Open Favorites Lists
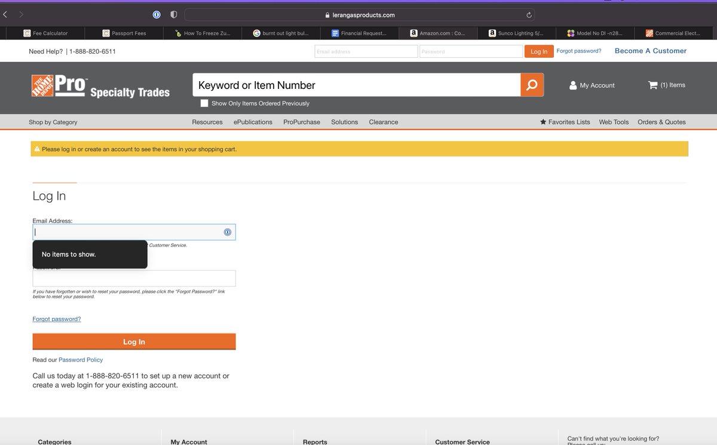Viewport: 717px width, 445px height. [569, 122]
